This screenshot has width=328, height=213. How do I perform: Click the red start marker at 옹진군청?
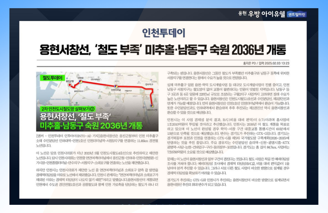(x=70, y=85)
